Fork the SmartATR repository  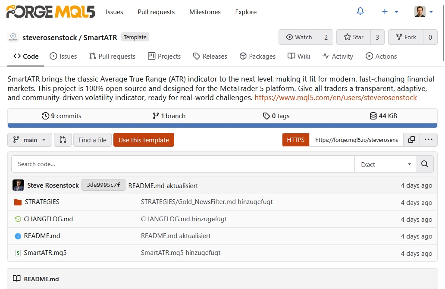406,37
